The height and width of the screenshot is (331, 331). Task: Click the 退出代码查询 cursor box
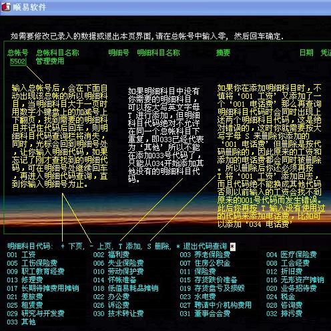232,246
